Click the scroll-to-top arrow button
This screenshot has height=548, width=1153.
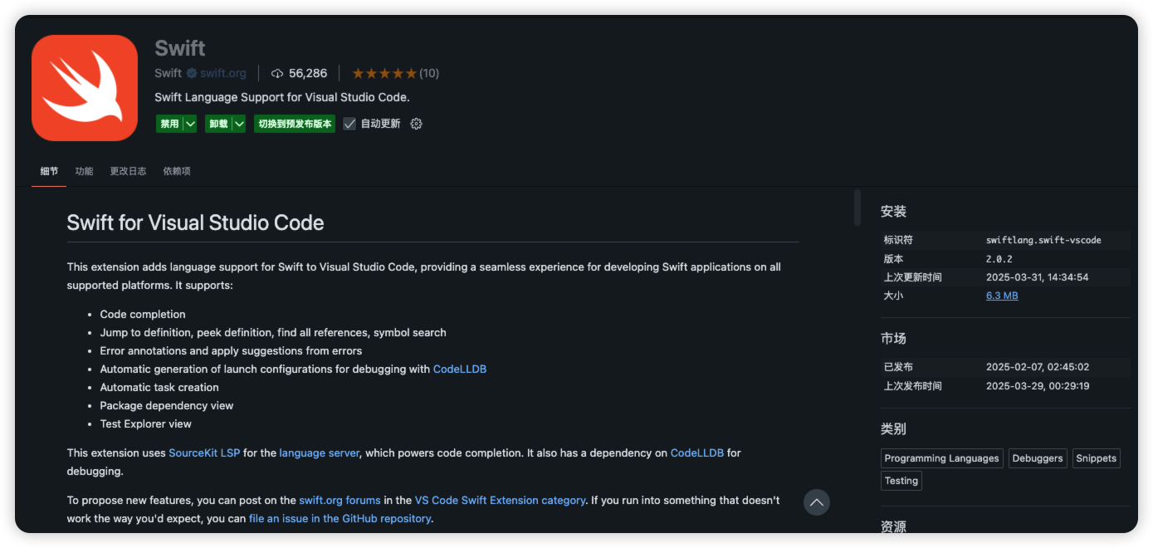(817, 502)
